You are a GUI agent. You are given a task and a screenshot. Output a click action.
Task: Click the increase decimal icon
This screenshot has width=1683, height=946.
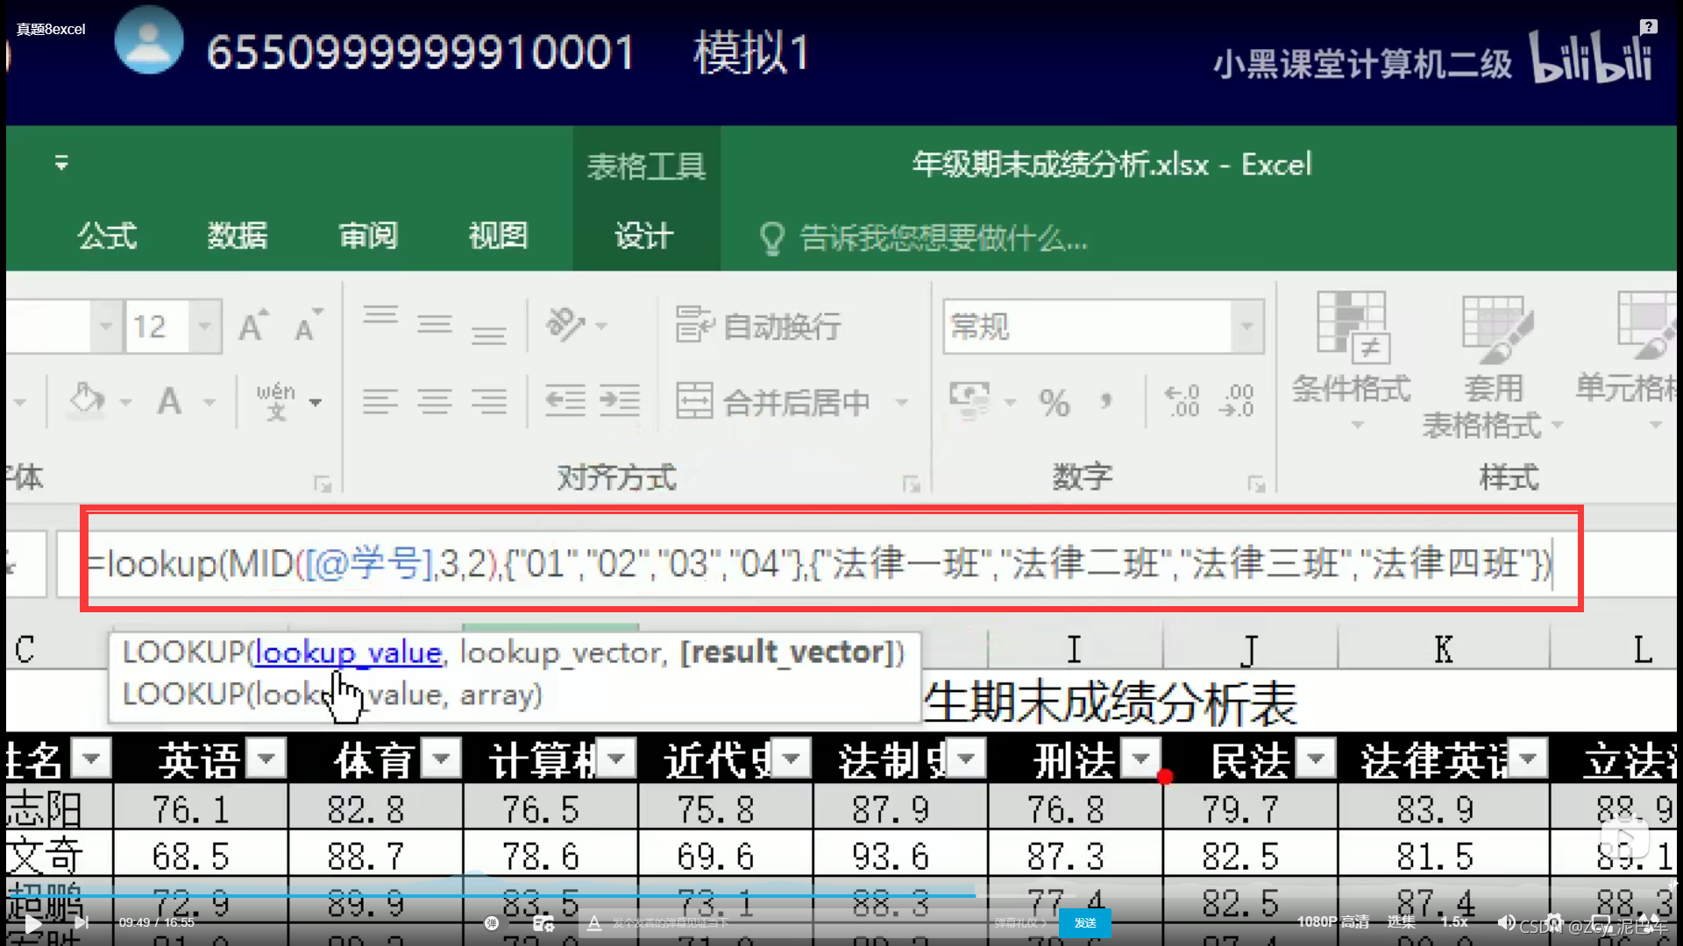pyautogui.click(x=1182, y=401)
